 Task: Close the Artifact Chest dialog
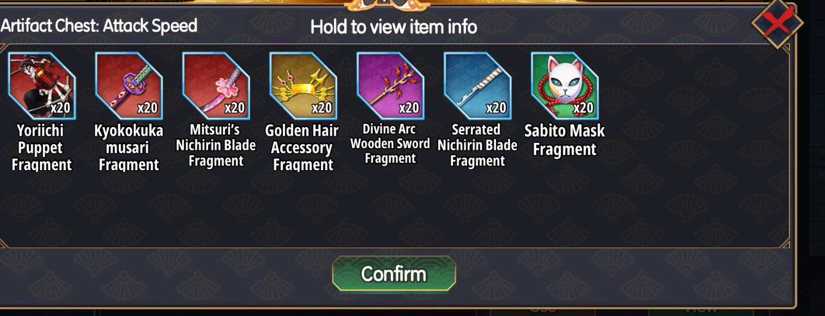click(x=777, y=24)
